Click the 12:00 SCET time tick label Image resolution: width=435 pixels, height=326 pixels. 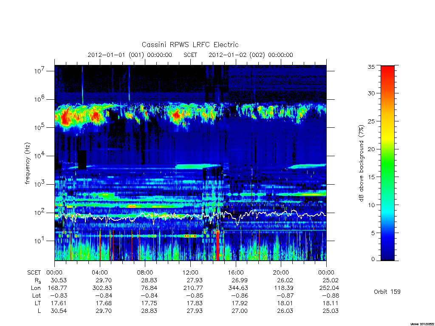[x=191, y=273]
